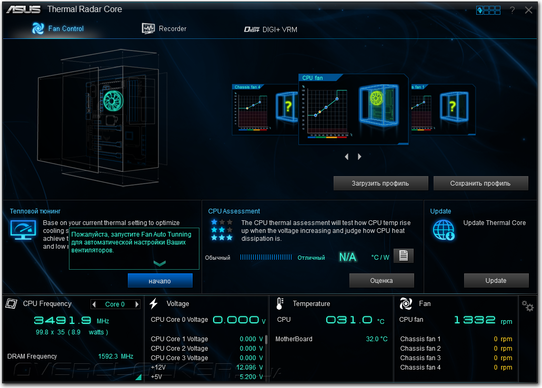Viewport: 542px width, 388px height.
Task: Click the 3491.9 MHz frequency reading
Action: point(71,321)
